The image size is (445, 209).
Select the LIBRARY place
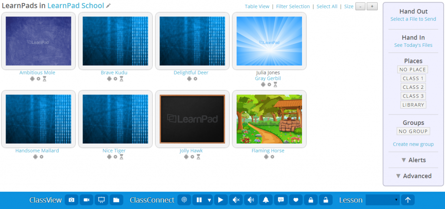(x=413, y=105)
